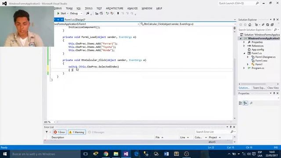Select the Solution 'WindowsFormsApplica...' node
This screenshot has width=281, height=158.
[260, 35]
